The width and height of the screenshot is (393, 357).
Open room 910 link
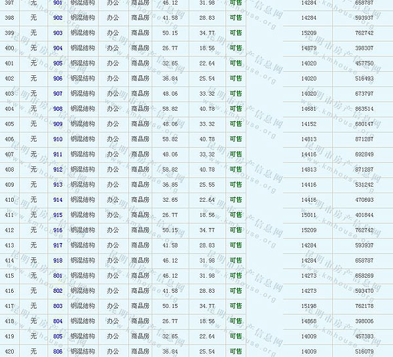(x=58, y=139)
